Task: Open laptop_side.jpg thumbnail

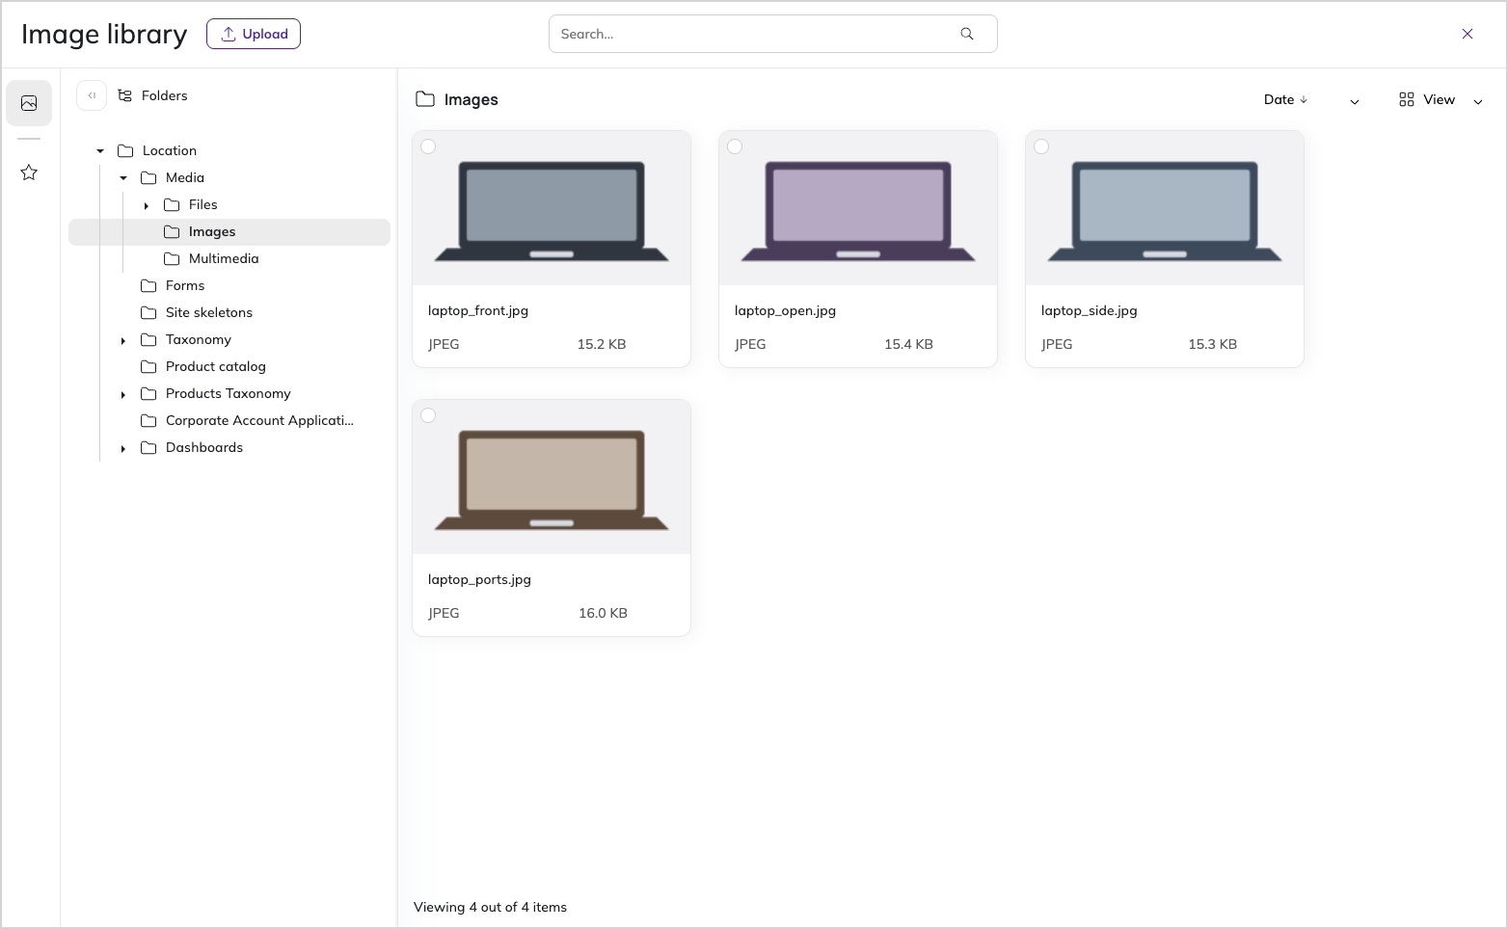Action: (x=1165, y=208)
